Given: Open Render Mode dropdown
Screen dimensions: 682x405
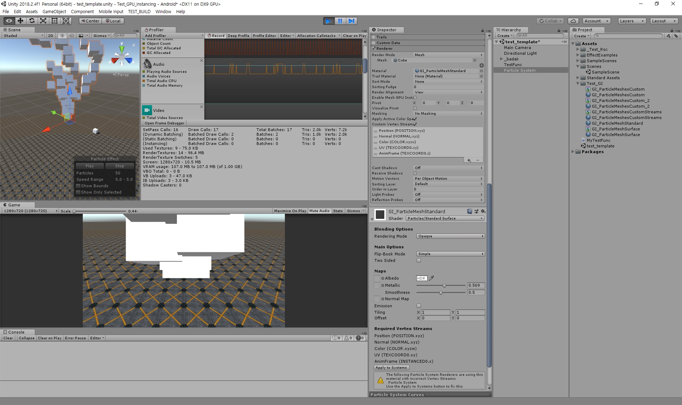Looking at the screenshot, I should [x=449, y=55].
